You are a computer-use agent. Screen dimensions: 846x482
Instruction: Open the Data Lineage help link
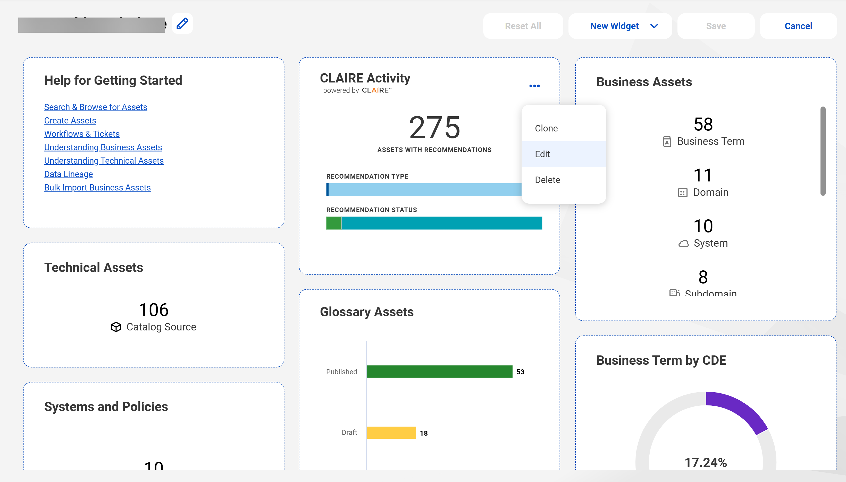(69, 174)
